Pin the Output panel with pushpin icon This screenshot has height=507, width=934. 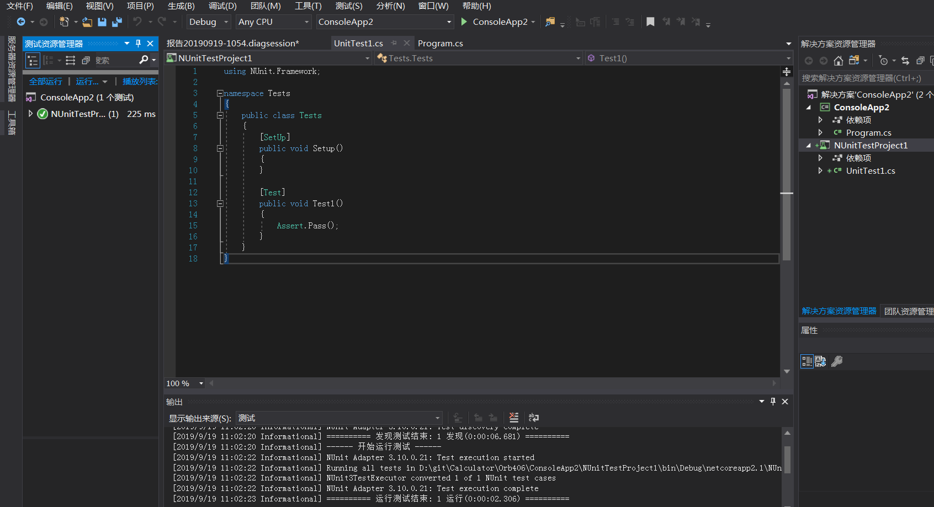click(773, 402)
